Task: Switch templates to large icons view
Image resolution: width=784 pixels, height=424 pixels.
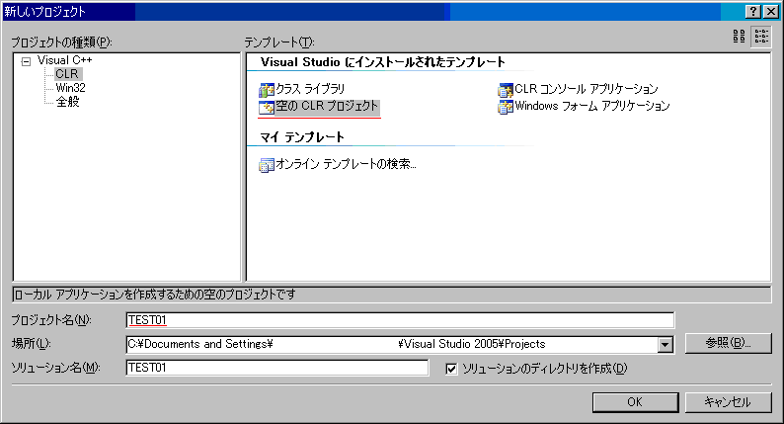Action: click(x=739, y=36)
